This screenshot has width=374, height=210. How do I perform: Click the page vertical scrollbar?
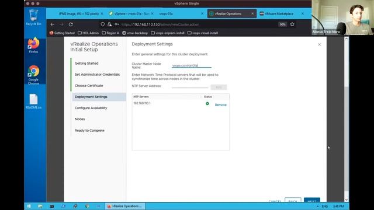pyautogui.click(x=347, y=138)
